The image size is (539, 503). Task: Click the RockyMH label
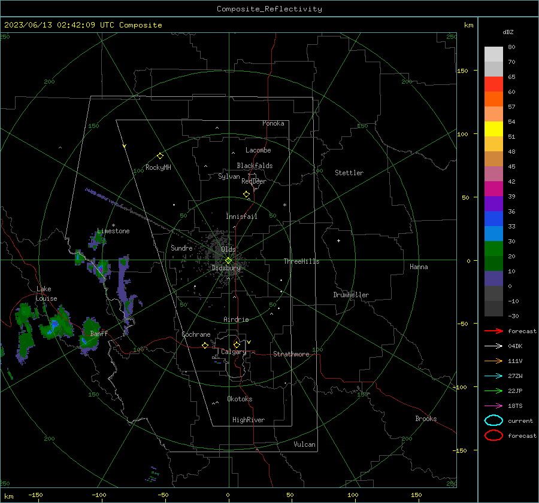pos(158,167)
